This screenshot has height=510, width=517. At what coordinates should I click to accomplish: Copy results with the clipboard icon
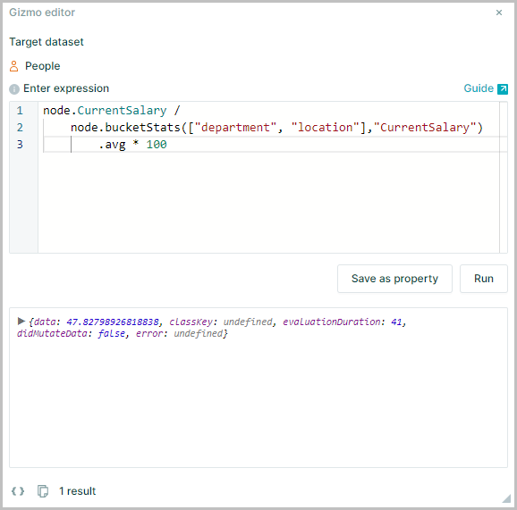43,491
